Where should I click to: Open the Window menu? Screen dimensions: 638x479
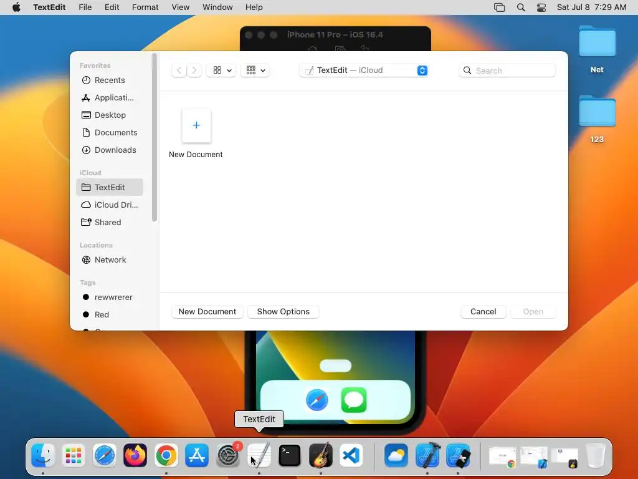pyautogui.click(x=217, y=7)
